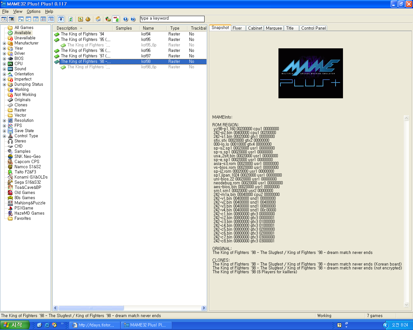Image resolution: width=413 pixels, height=330 pixels.
Task: Click the framed picture toolbar icon
Action: pyautogui.click(x=80, y=19)
